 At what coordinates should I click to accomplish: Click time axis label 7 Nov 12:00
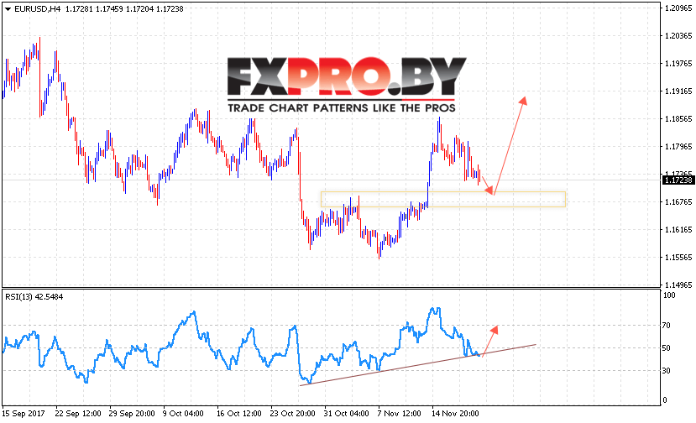399,413
